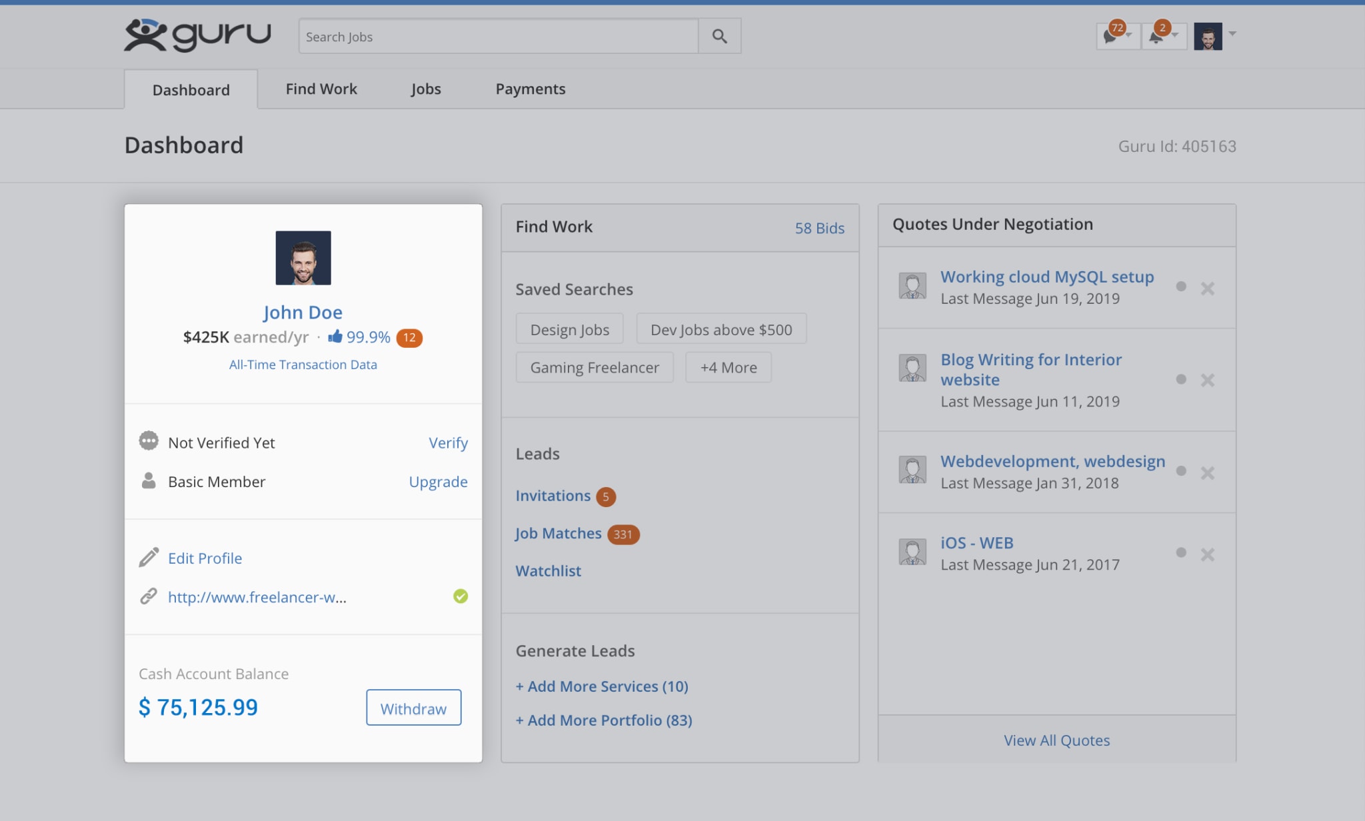Click the Not Verified Yet status icon

(148, 441)
